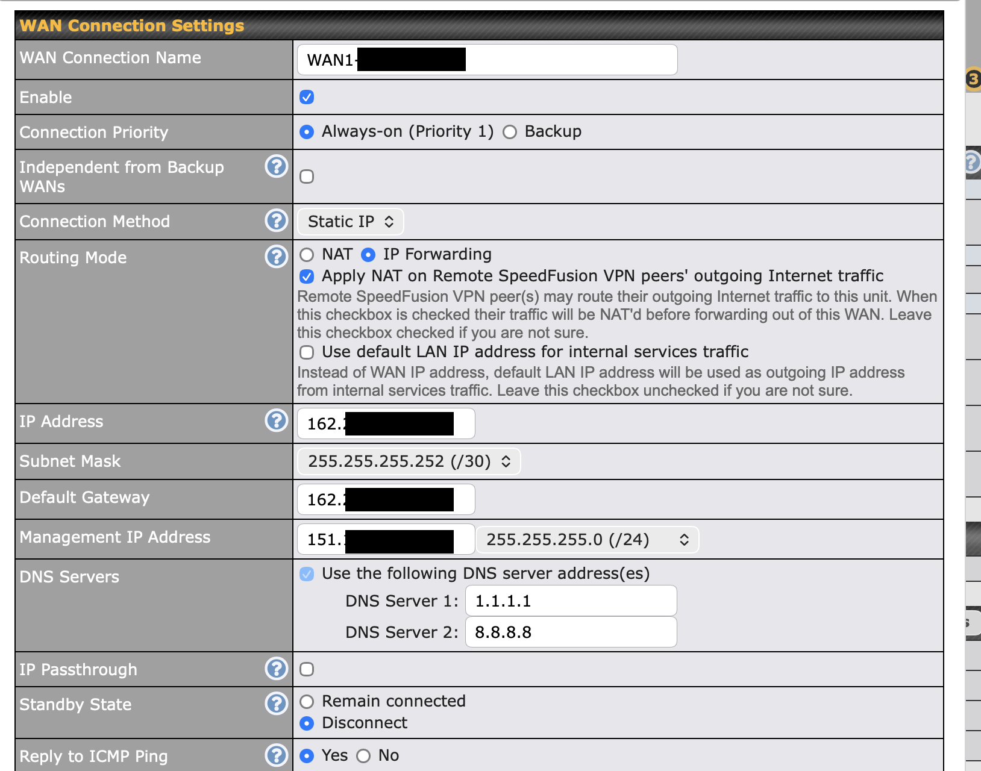Open help for Reply to ICMP Ping
This screenshot has height=771, width=981.
pyautogui.click(x=277, y=755)
